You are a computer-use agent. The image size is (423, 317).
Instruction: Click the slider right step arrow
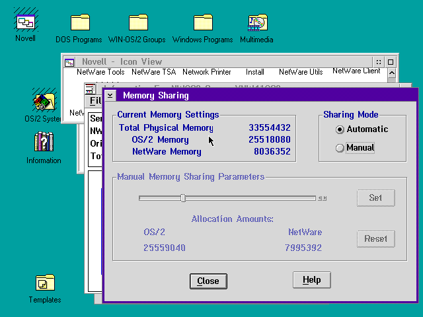[x=325, y=198]
